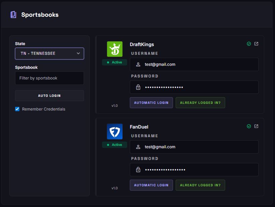This screenshot has width=275, height=207.
Task: Click the lock icon in DraftKings password field
Action: (x=138, y=87)
